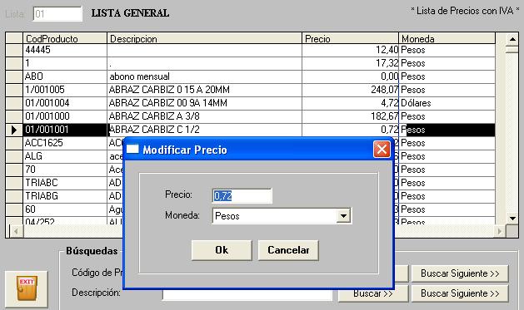The height and width of the screenshot is (310, 524).
Task: Click the table's vertical scrollbar down arrow
Action: tap(512, 219)
